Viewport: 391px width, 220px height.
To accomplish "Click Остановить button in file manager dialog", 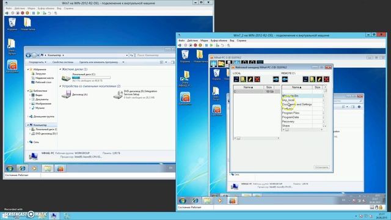I will click(x=321, y=167).
